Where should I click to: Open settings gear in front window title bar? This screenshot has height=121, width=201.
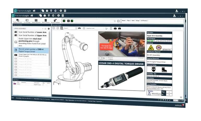(58, 15)
